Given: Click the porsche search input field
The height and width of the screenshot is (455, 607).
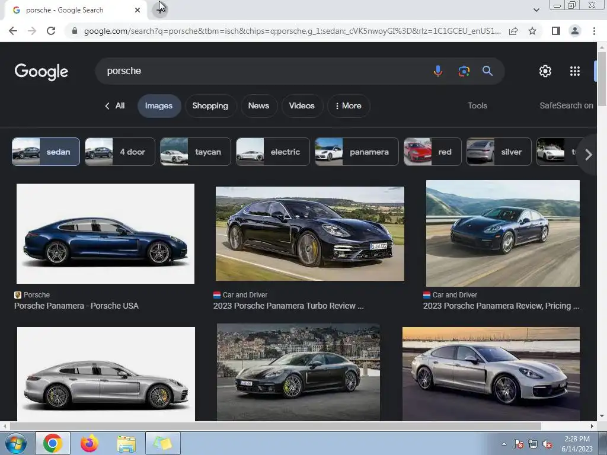Looking at the screenshot, I should 263,71.
